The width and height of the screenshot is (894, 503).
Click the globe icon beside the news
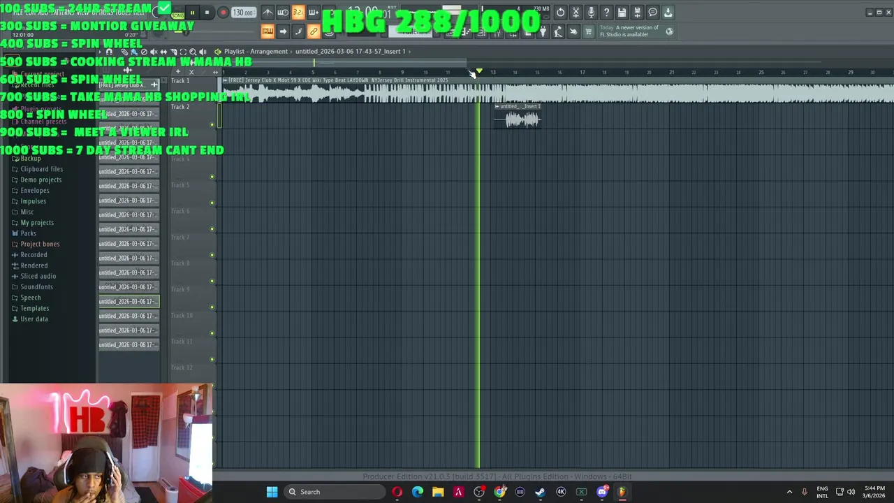coord(669,31)
